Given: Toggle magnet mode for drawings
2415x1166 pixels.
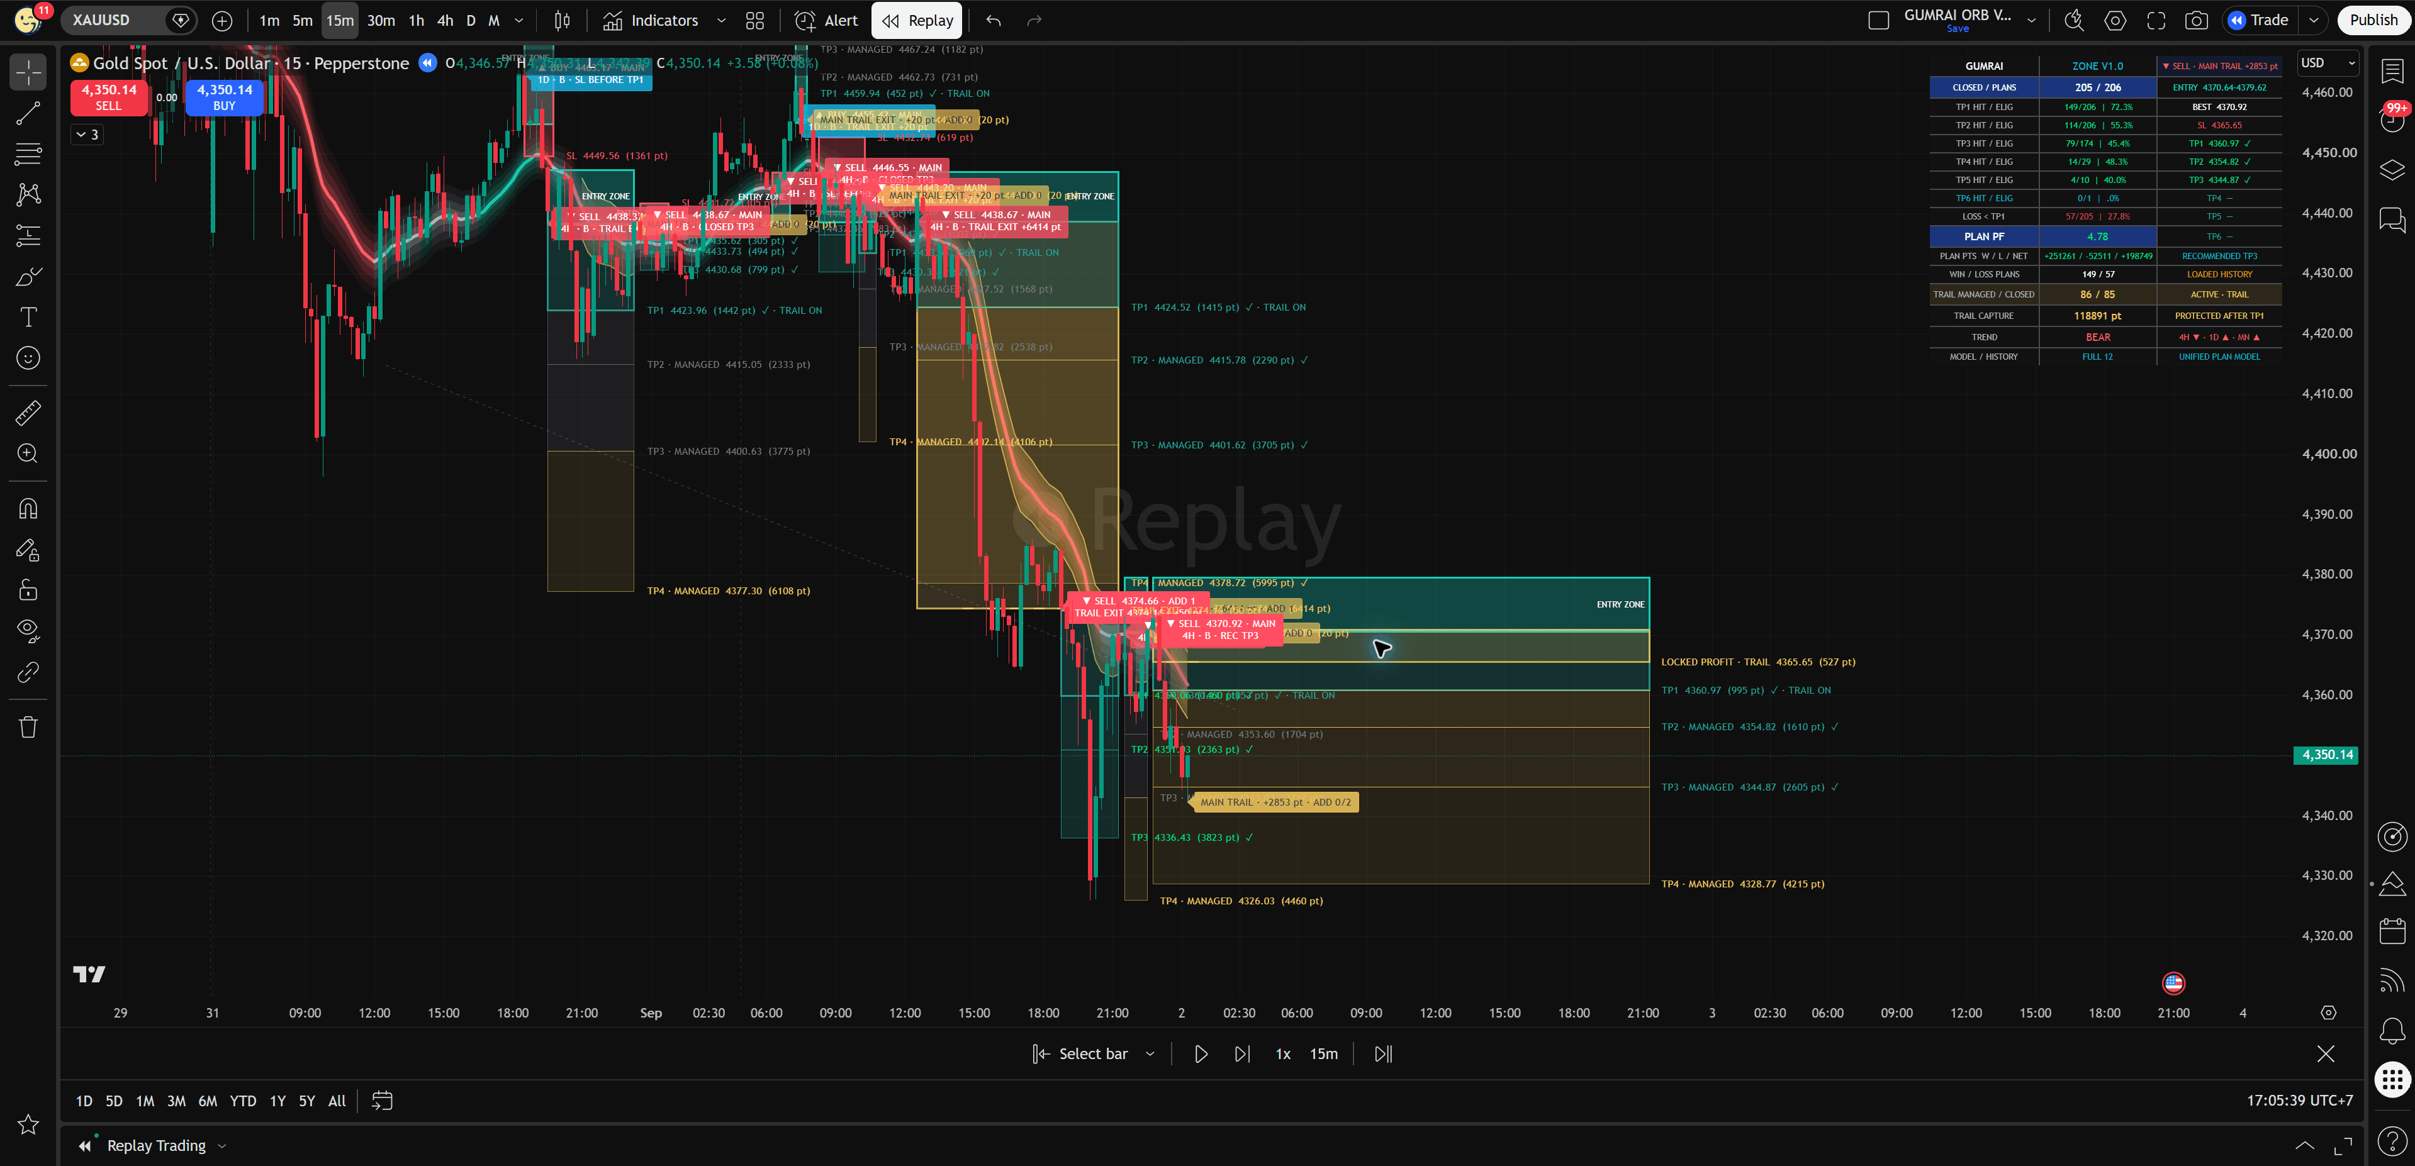Looking at the screenshot, I should [28, 509].
